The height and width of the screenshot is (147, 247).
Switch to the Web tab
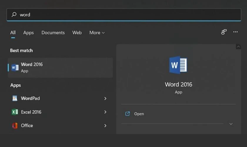click(77, 33)
